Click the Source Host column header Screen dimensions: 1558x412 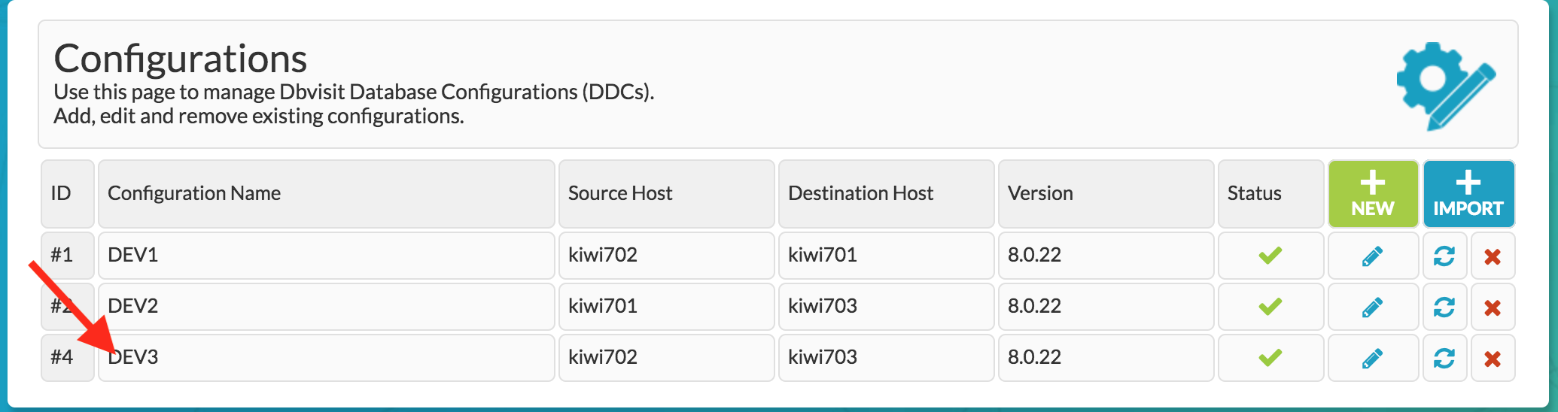point(667,194)
